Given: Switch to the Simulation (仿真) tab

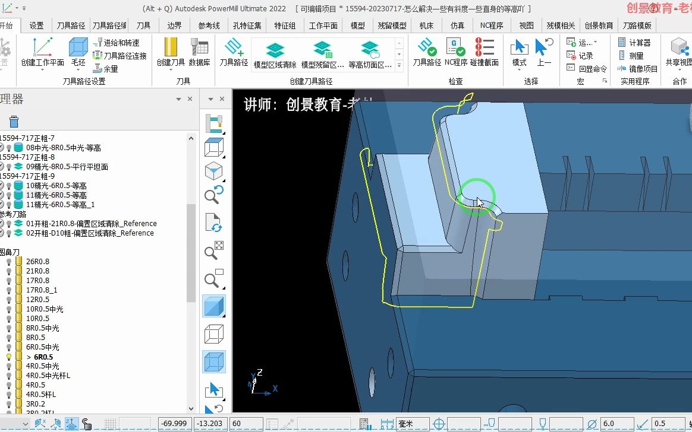Looking at the screenshot, I should tap(457, 26).
